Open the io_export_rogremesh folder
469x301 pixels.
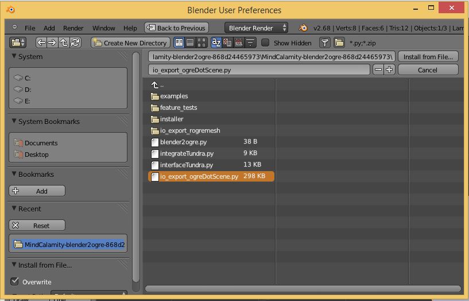point(190,131)
